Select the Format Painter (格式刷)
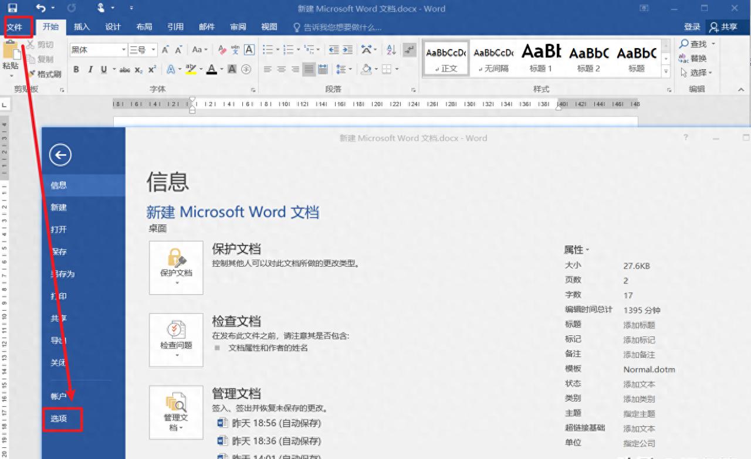The height and width of the screenshot is (459, 751). coord(44,74)
